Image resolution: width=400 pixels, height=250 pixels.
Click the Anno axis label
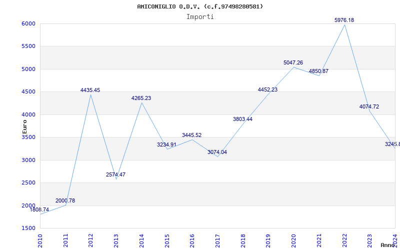tap(388, 245)
